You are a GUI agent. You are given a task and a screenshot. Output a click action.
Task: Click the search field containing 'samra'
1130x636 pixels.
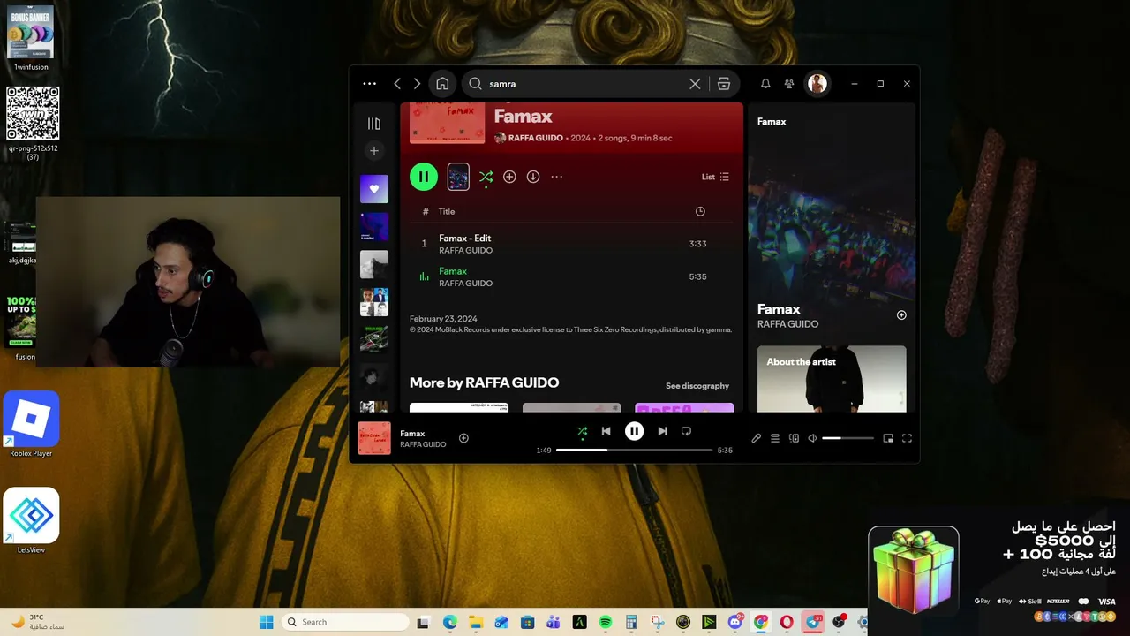[x=585, y=84]
